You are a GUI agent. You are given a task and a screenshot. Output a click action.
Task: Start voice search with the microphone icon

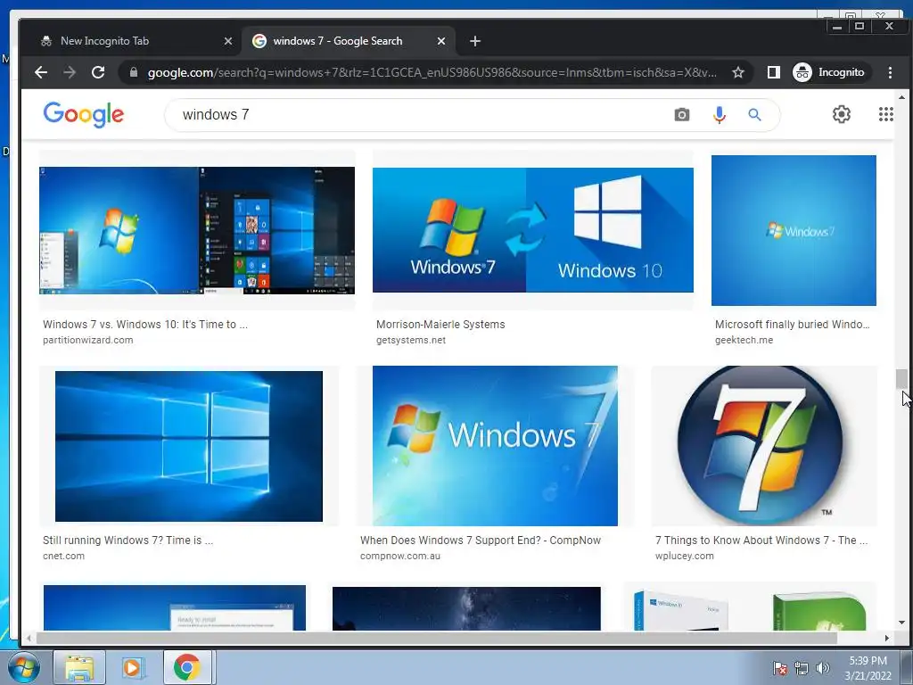(x=720, y=115)
